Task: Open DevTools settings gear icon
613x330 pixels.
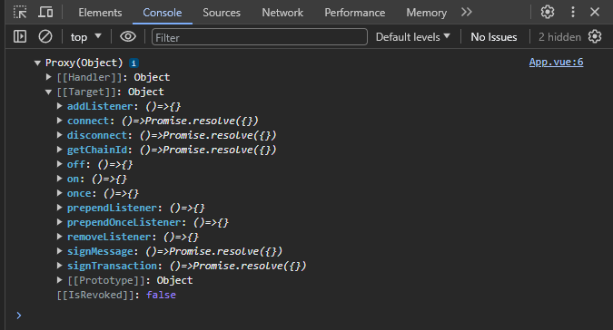Action: pyautogui.click(x=548, y=12)
